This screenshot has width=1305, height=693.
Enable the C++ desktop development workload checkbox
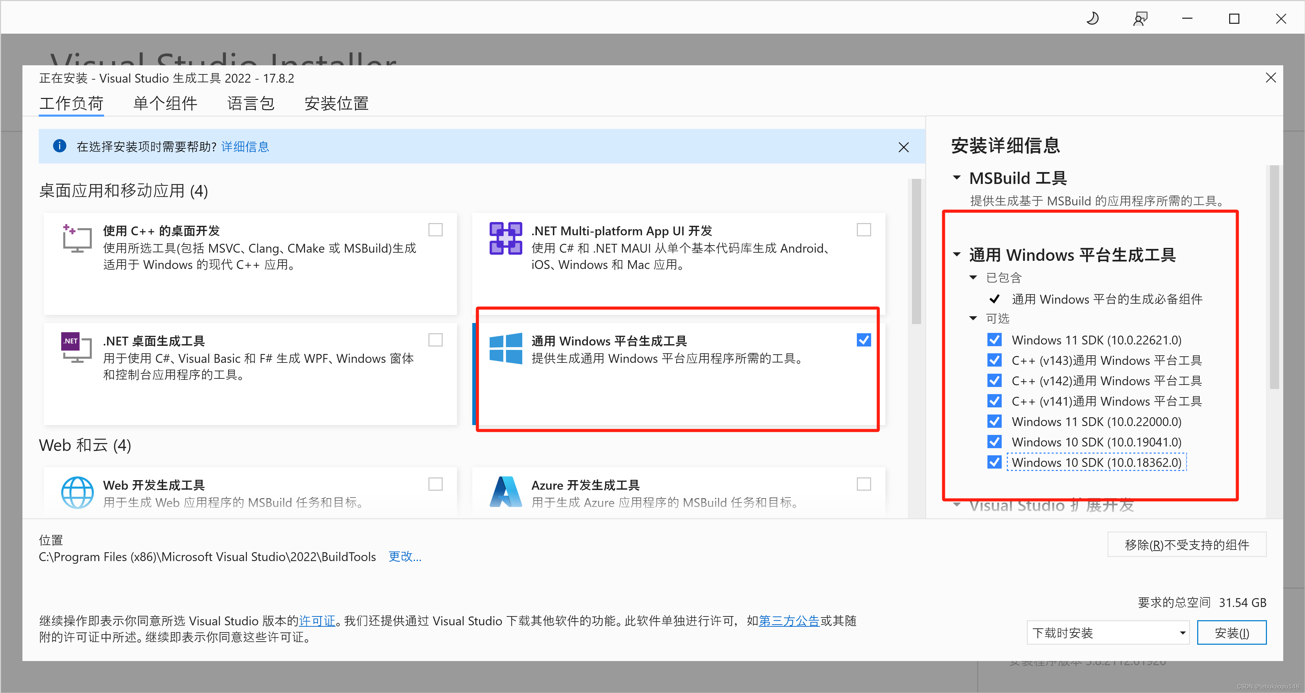(435, 230)
